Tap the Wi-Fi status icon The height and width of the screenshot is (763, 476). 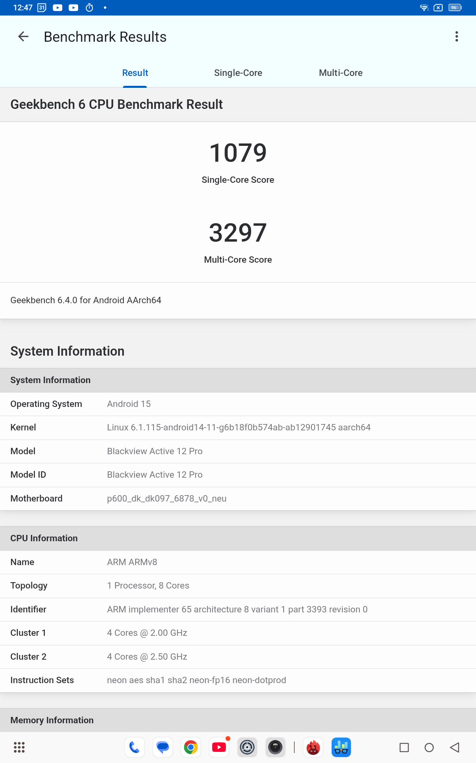(424, 8)
